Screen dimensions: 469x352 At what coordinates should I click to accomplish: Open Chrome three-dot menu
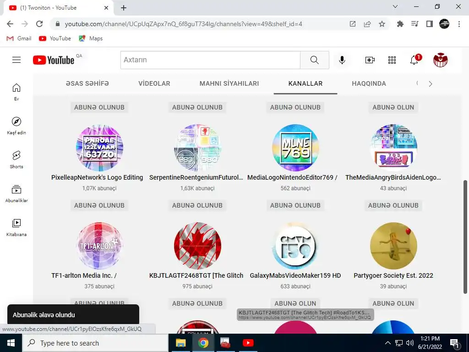click(x=459, y=24)
